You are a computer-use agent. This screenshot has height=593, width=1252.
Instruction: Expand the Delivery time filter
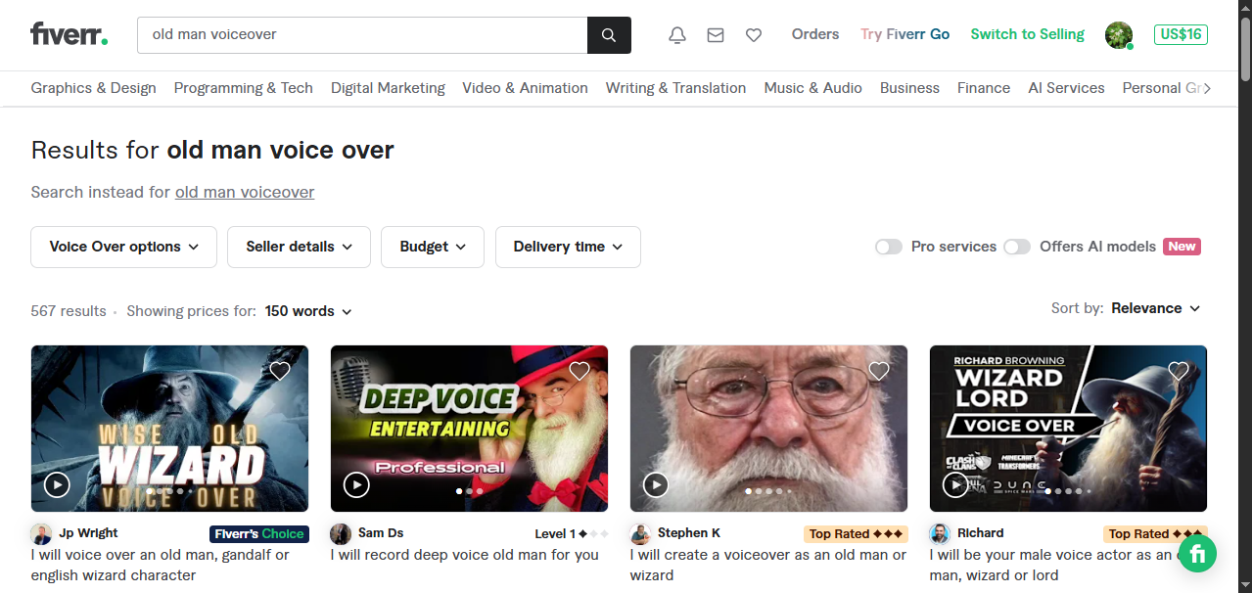click(x=568, y=247)
